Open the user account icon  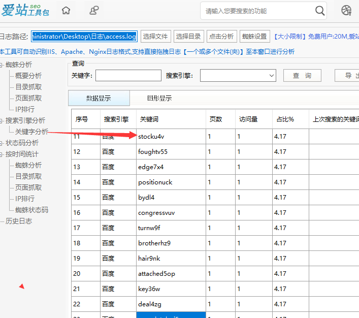click(94, 11)
